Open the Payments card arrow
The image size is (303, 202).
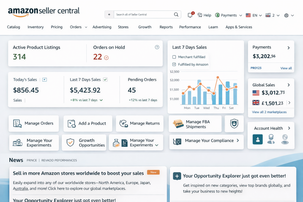click(289, 48)
